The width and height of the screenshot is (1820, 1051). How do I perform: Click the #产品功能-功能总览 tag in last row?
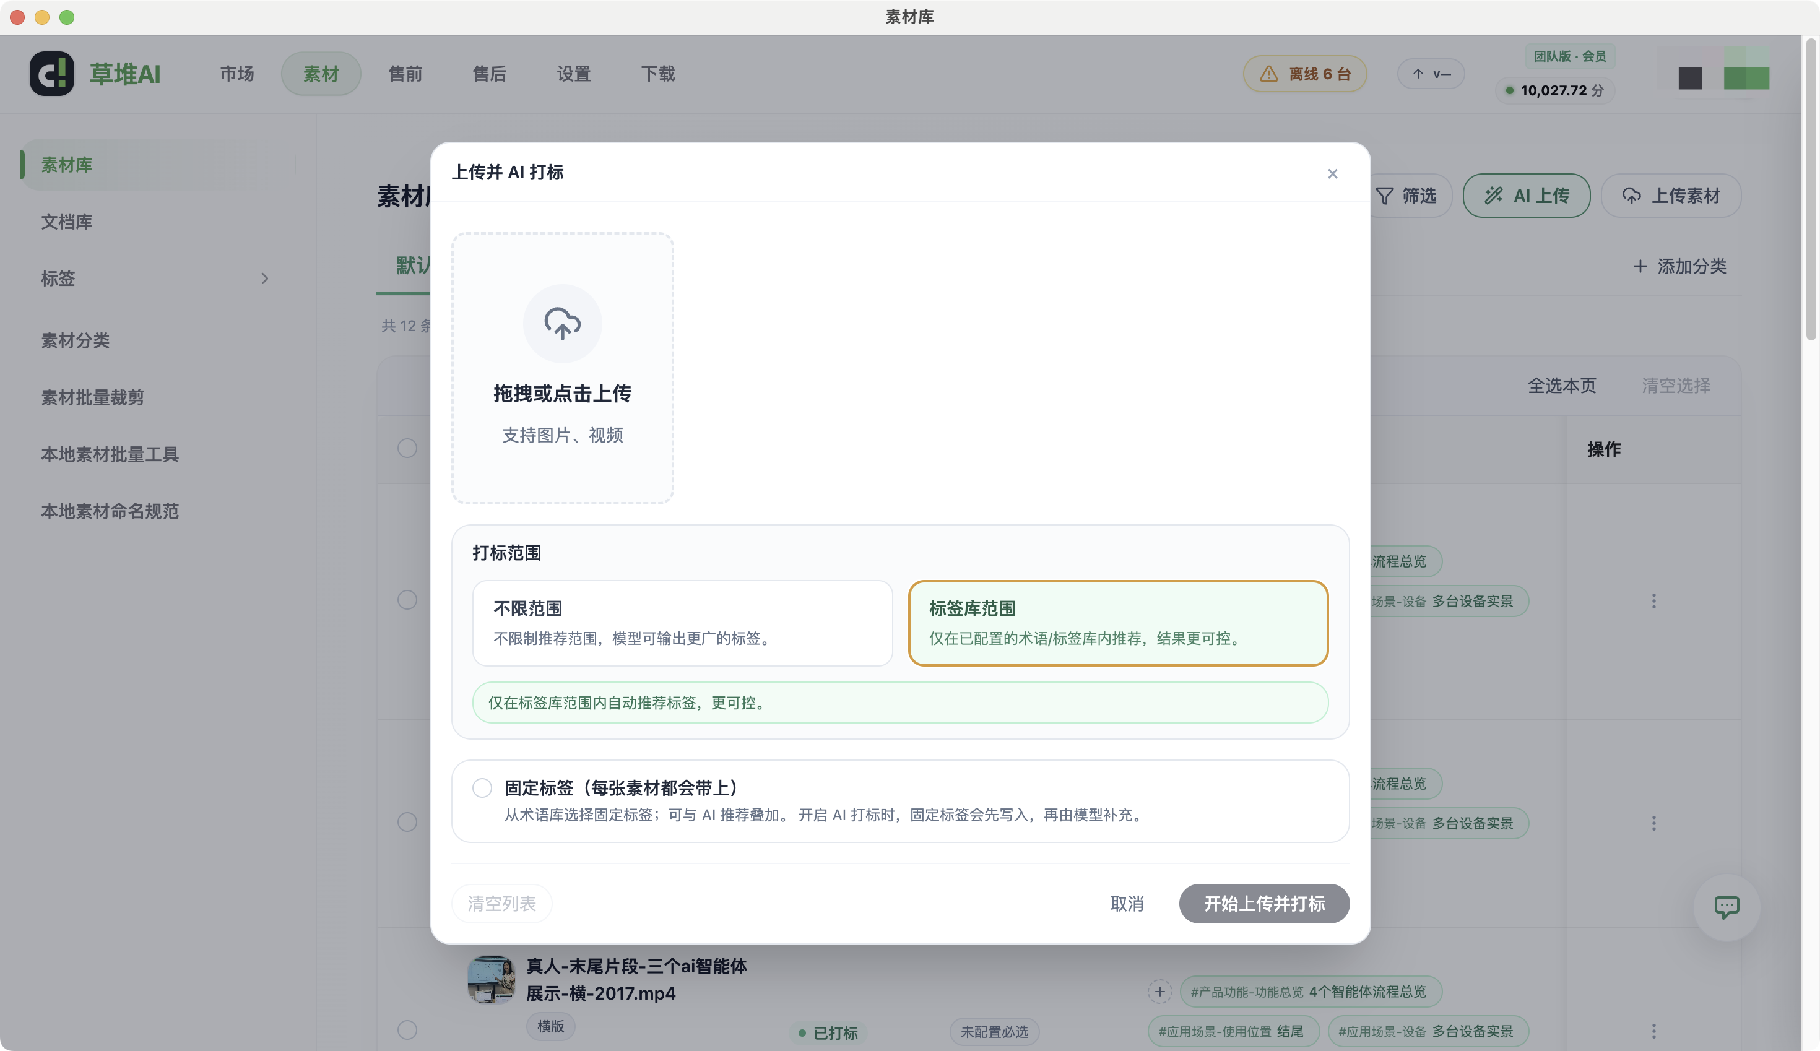coord(1311,992)
